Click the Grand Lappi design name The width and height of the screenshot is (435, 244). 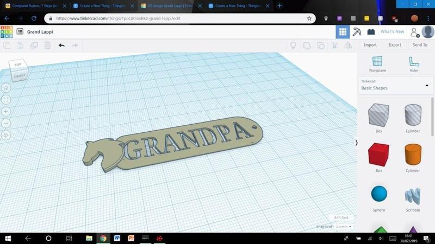(x=40, y=32)
